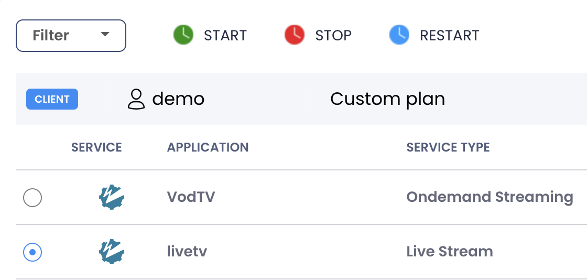Click the livetv Wowza service icon
The image size is (587, 280).
[x=112, y=252]
